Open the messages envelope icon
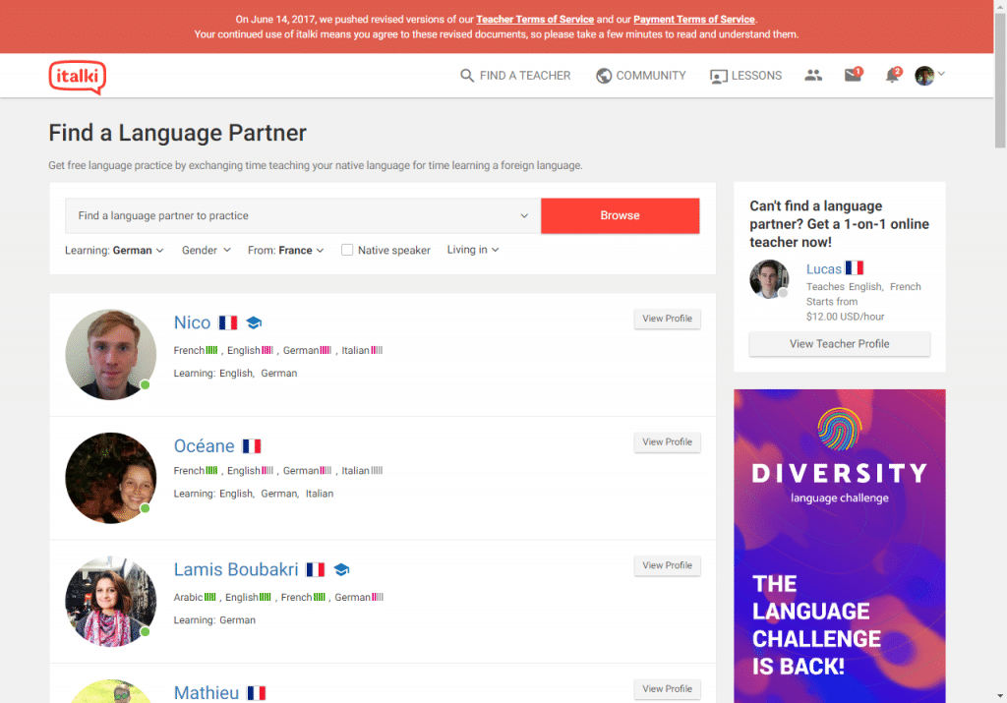 (853, 75)
